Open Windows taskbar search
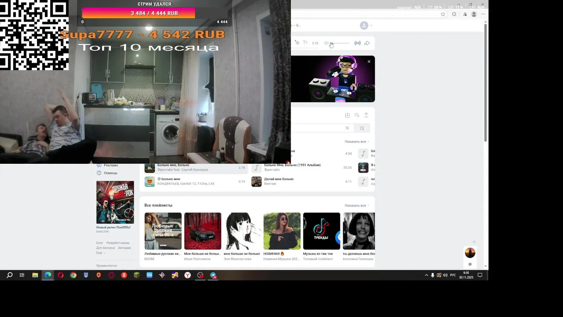The image size is (563, 317). click(x=10, y=275)
